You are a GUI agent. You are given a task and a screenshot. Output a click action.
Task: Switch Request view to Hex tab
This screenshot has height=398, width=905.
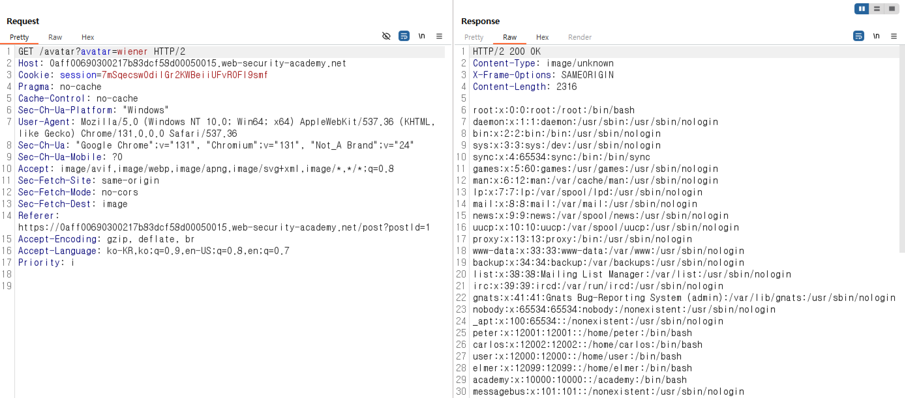(88, 37)
